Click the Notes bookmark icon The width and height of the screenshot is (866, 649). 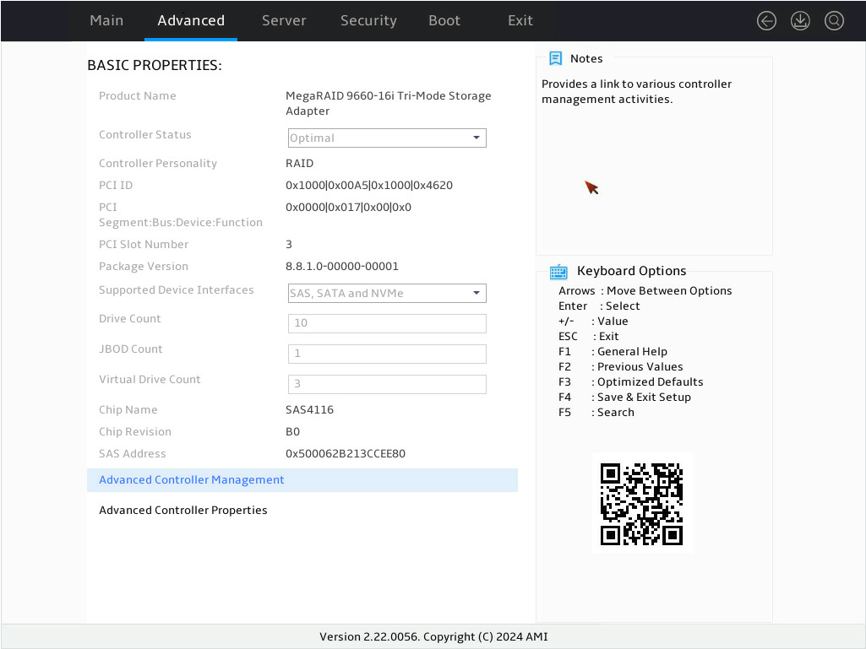pos(555,58)
